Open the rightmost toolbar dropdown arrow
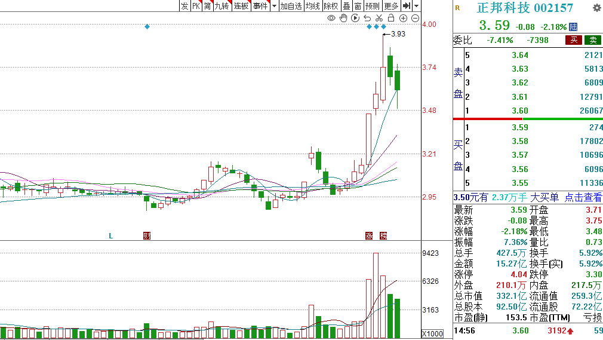 coord(417,6)
